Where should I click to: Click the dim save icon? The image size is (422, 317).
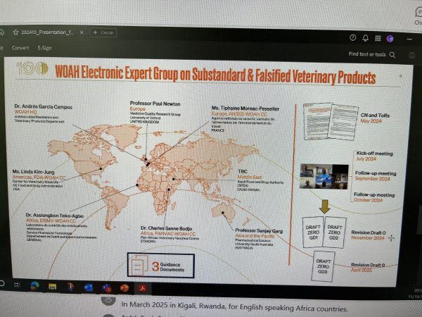click(x=411, y=55)
